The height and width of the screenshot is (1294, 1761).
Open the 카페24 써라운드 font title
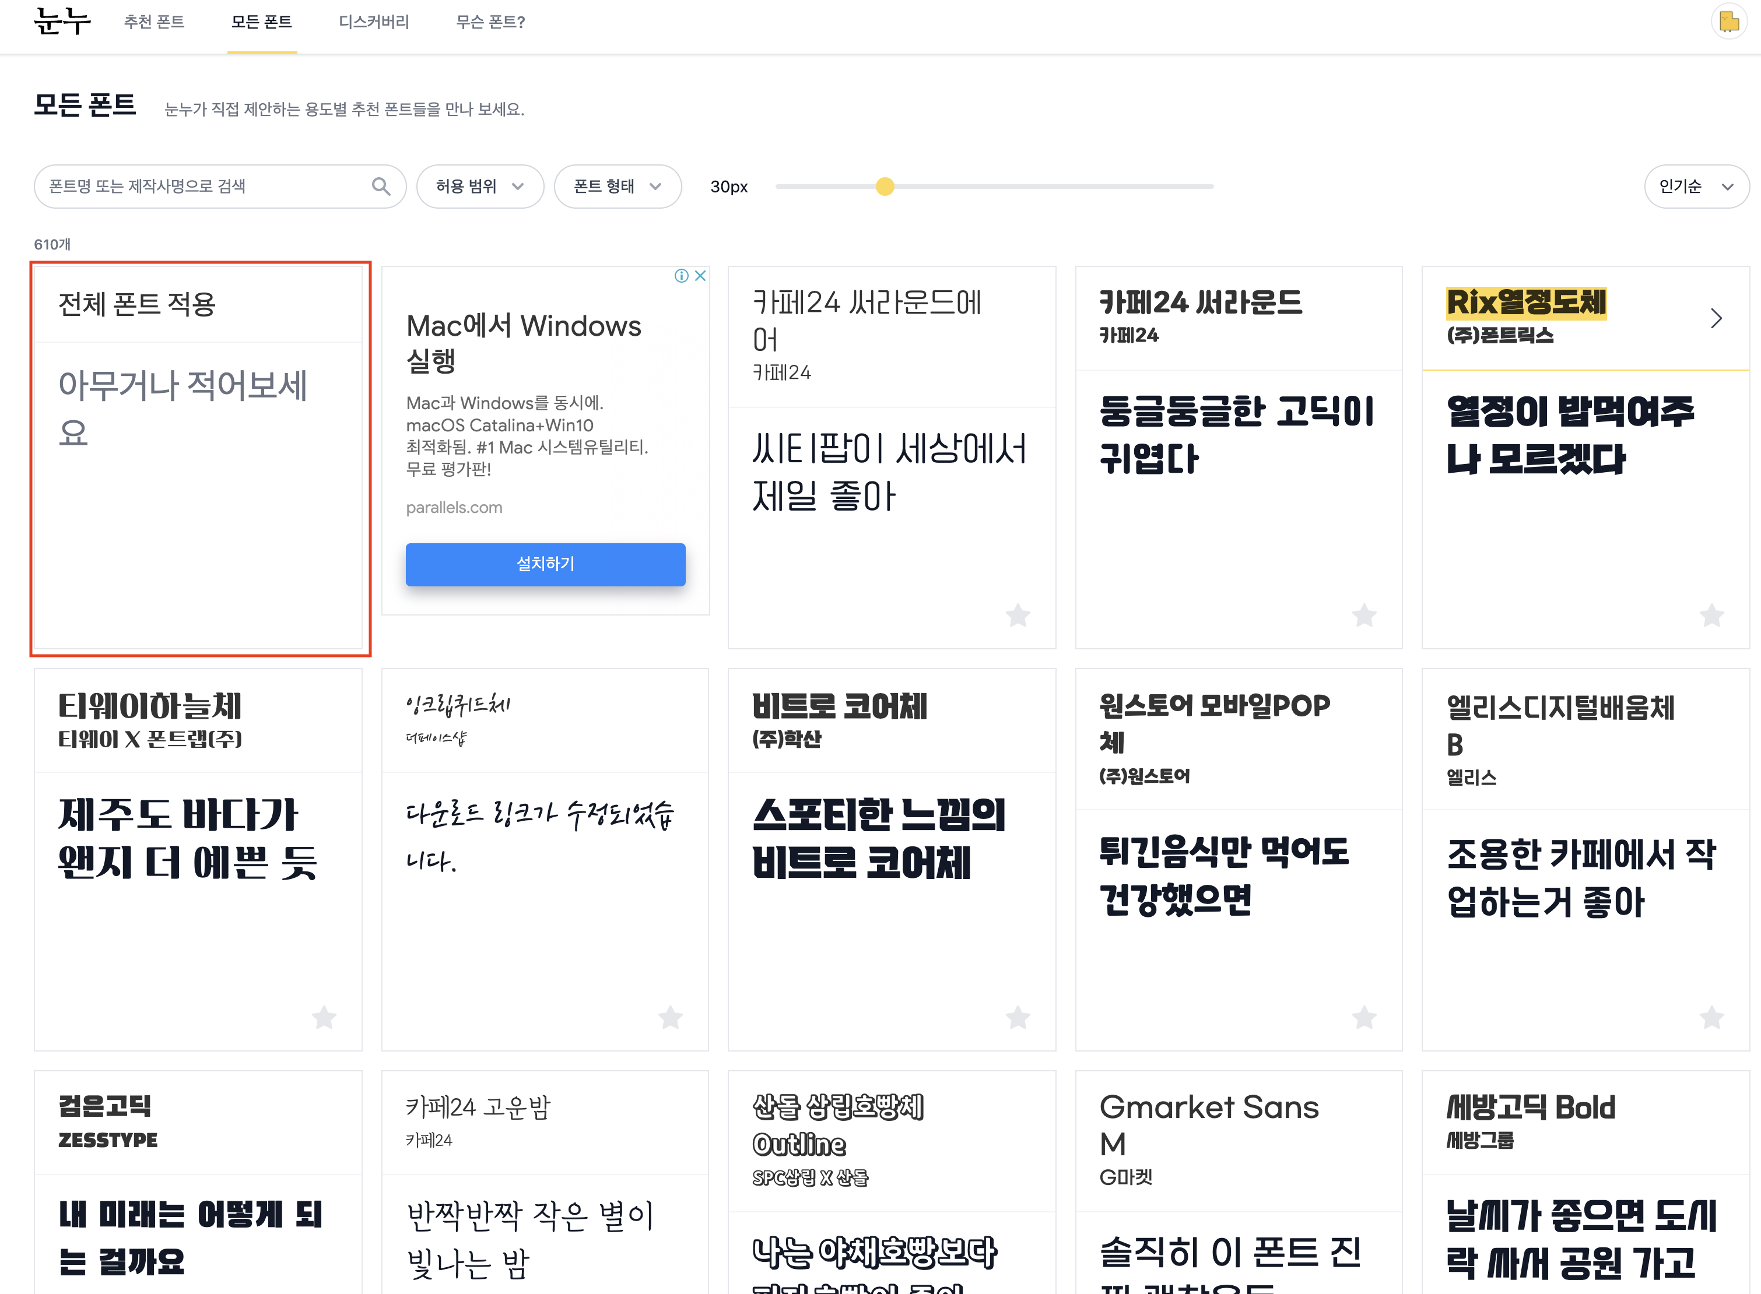1201,303
